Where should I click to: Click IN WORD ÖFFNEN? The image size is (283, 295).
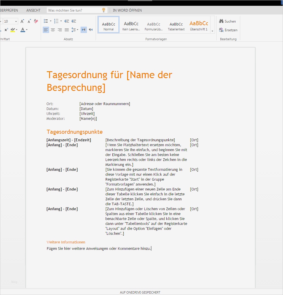tap(127, 10)
